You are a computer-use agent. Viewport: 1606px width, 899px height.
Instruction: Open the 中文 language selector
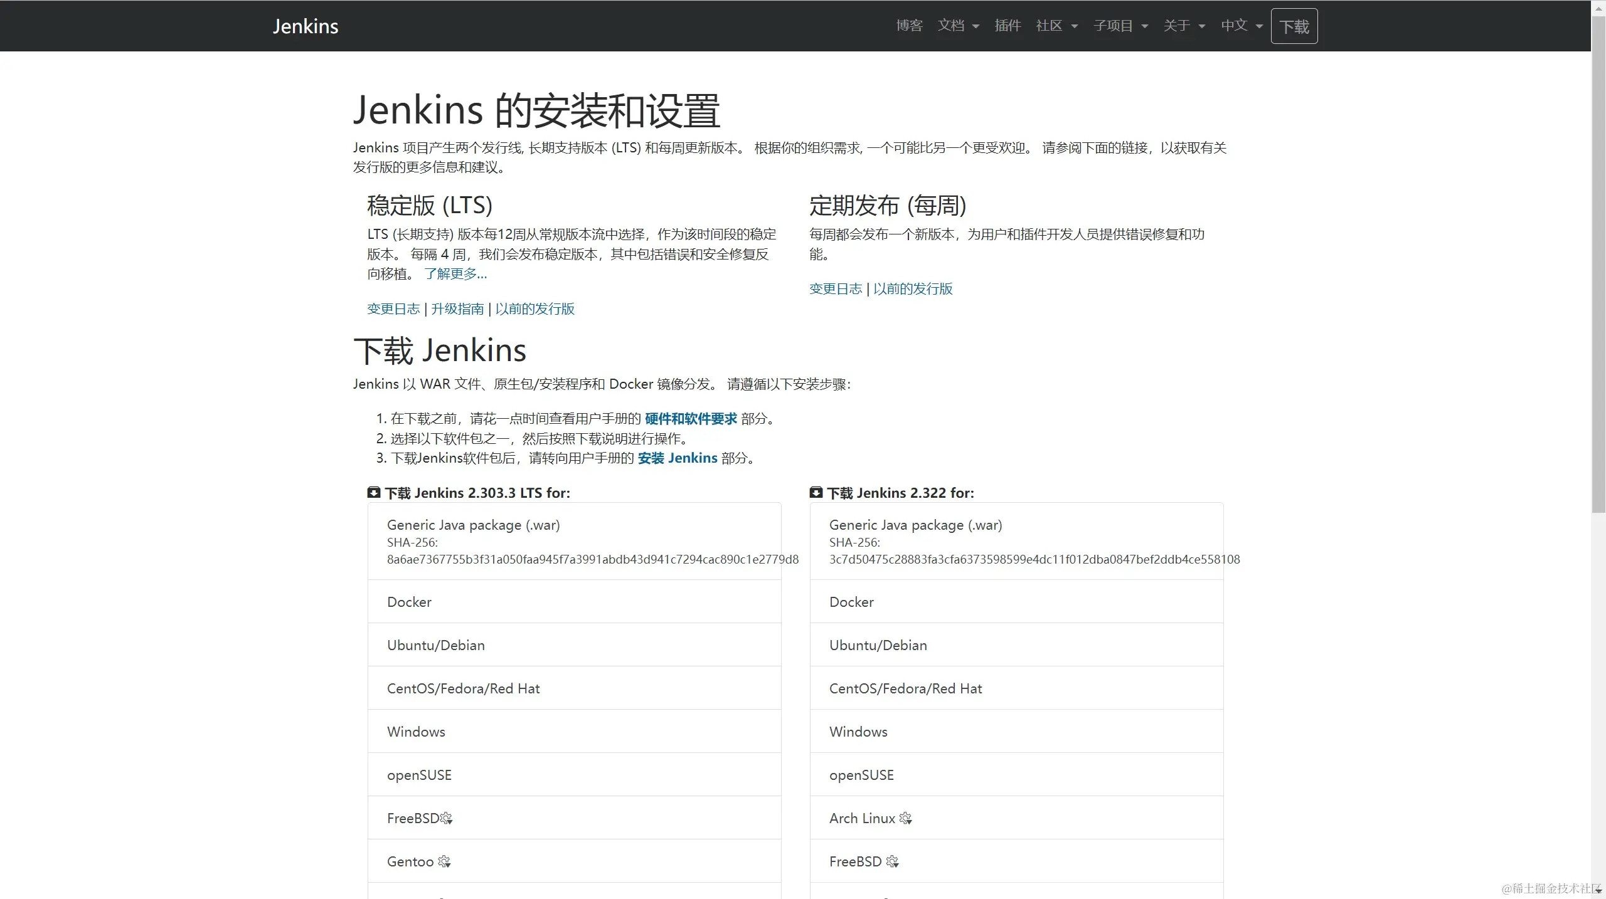tap(1242, 26)
